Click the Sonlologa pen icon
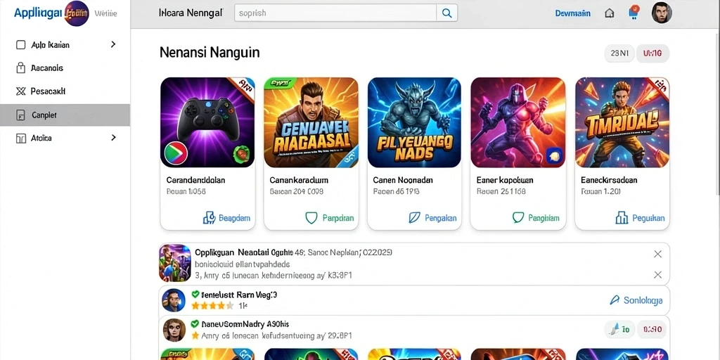The width and height of the screenshot is (720, 360). 615,300
